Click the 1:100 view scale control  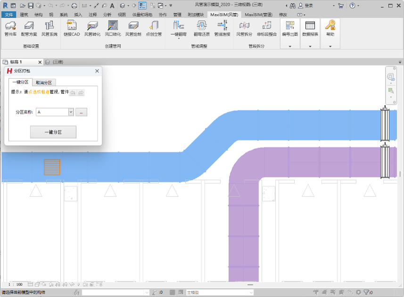(x=16, y=284)
